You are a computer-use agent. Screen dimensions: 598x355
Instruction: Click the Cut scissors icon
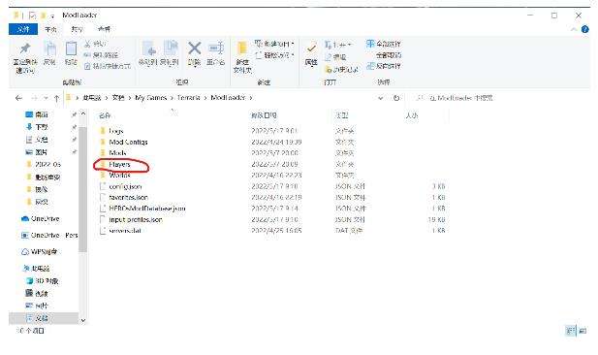tap(87, 44)
